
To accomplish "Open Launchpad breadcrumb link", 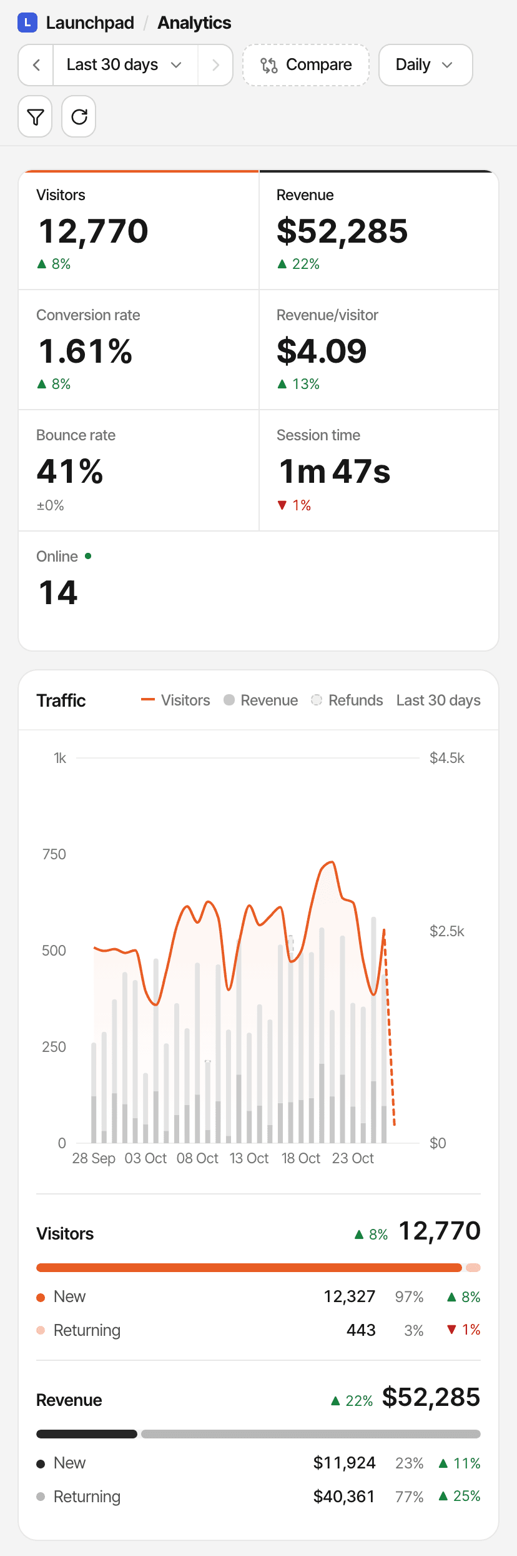I will pos(90,23).
